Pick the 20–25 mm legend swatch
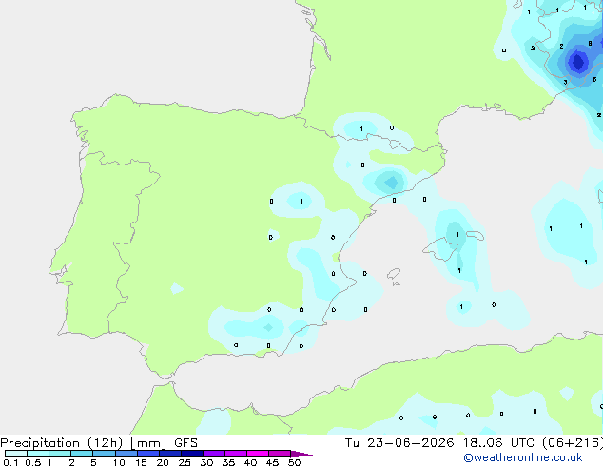This screenshot has width=603, height=466. tap(170, 454)
